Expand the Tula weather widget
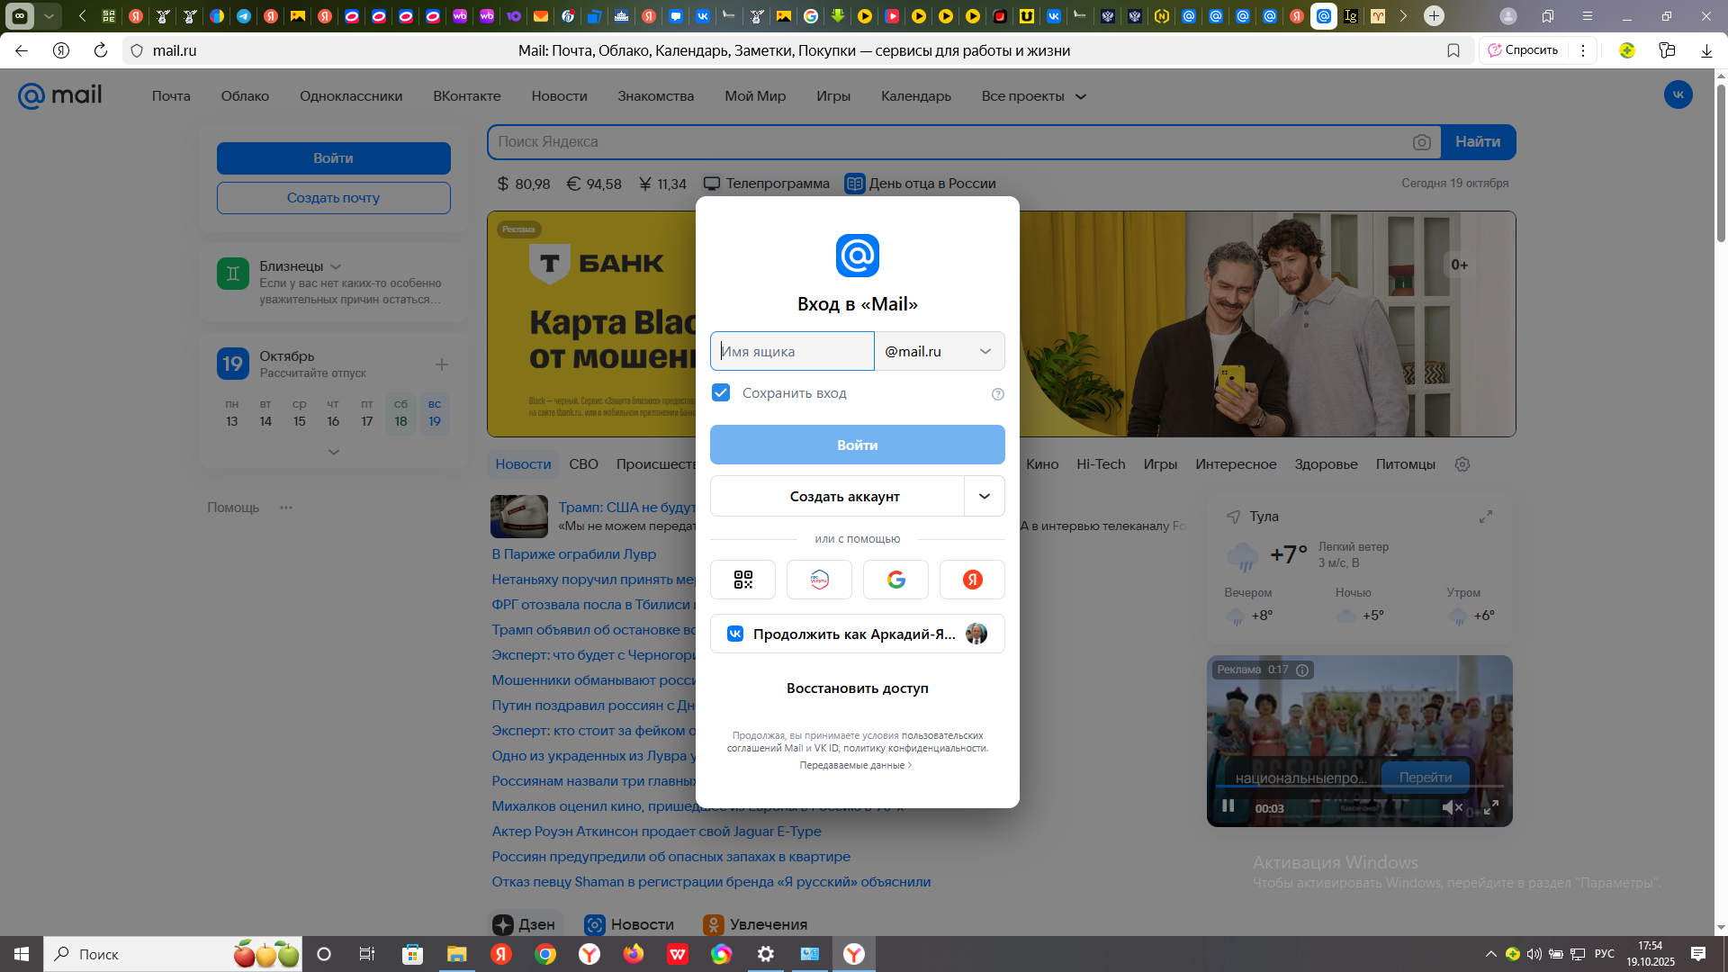Image resolution: width=1728 pixels, height=972 pixels. [1486, 517]
